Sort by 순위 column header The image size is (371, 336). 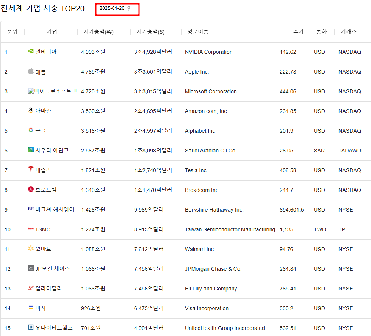coord(12,32)
